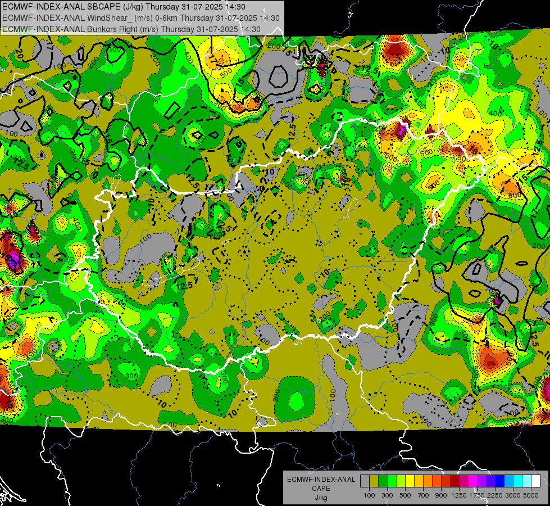Click the ECMWF-INDEX-ANAL legend label

(321, 480)
